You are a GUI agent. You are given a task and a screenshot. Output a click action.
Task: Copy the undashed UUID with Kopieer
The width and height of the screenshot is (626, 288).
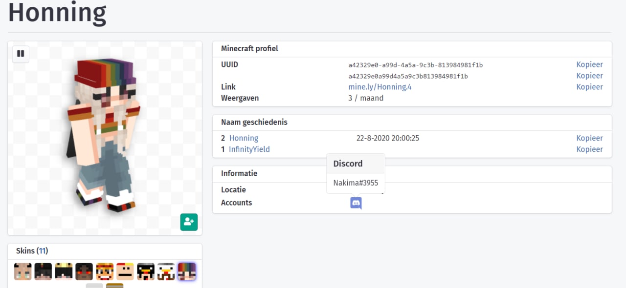pos(589,76)
